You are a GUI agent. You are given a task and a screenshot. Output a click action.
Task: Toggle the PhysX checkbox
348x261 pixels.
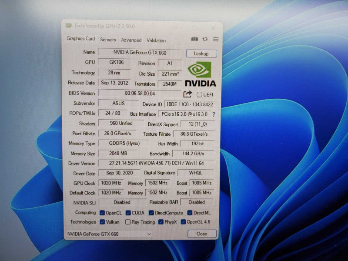[x=161, y=222]
